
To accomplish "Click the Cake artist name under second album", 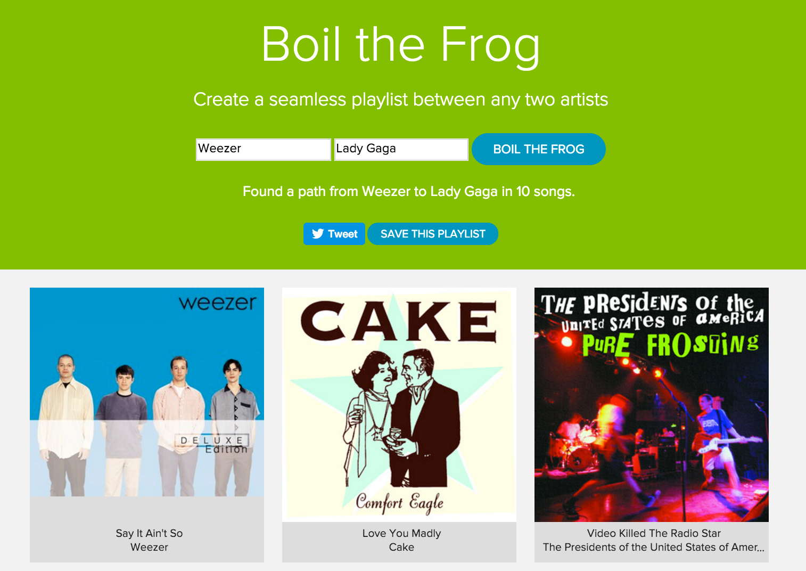I will click(x=401, y=547).
